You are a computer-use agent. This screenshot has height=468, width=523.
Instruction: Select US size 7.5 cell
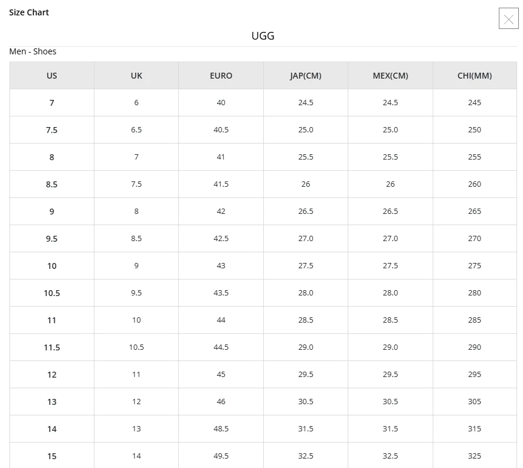52,130
